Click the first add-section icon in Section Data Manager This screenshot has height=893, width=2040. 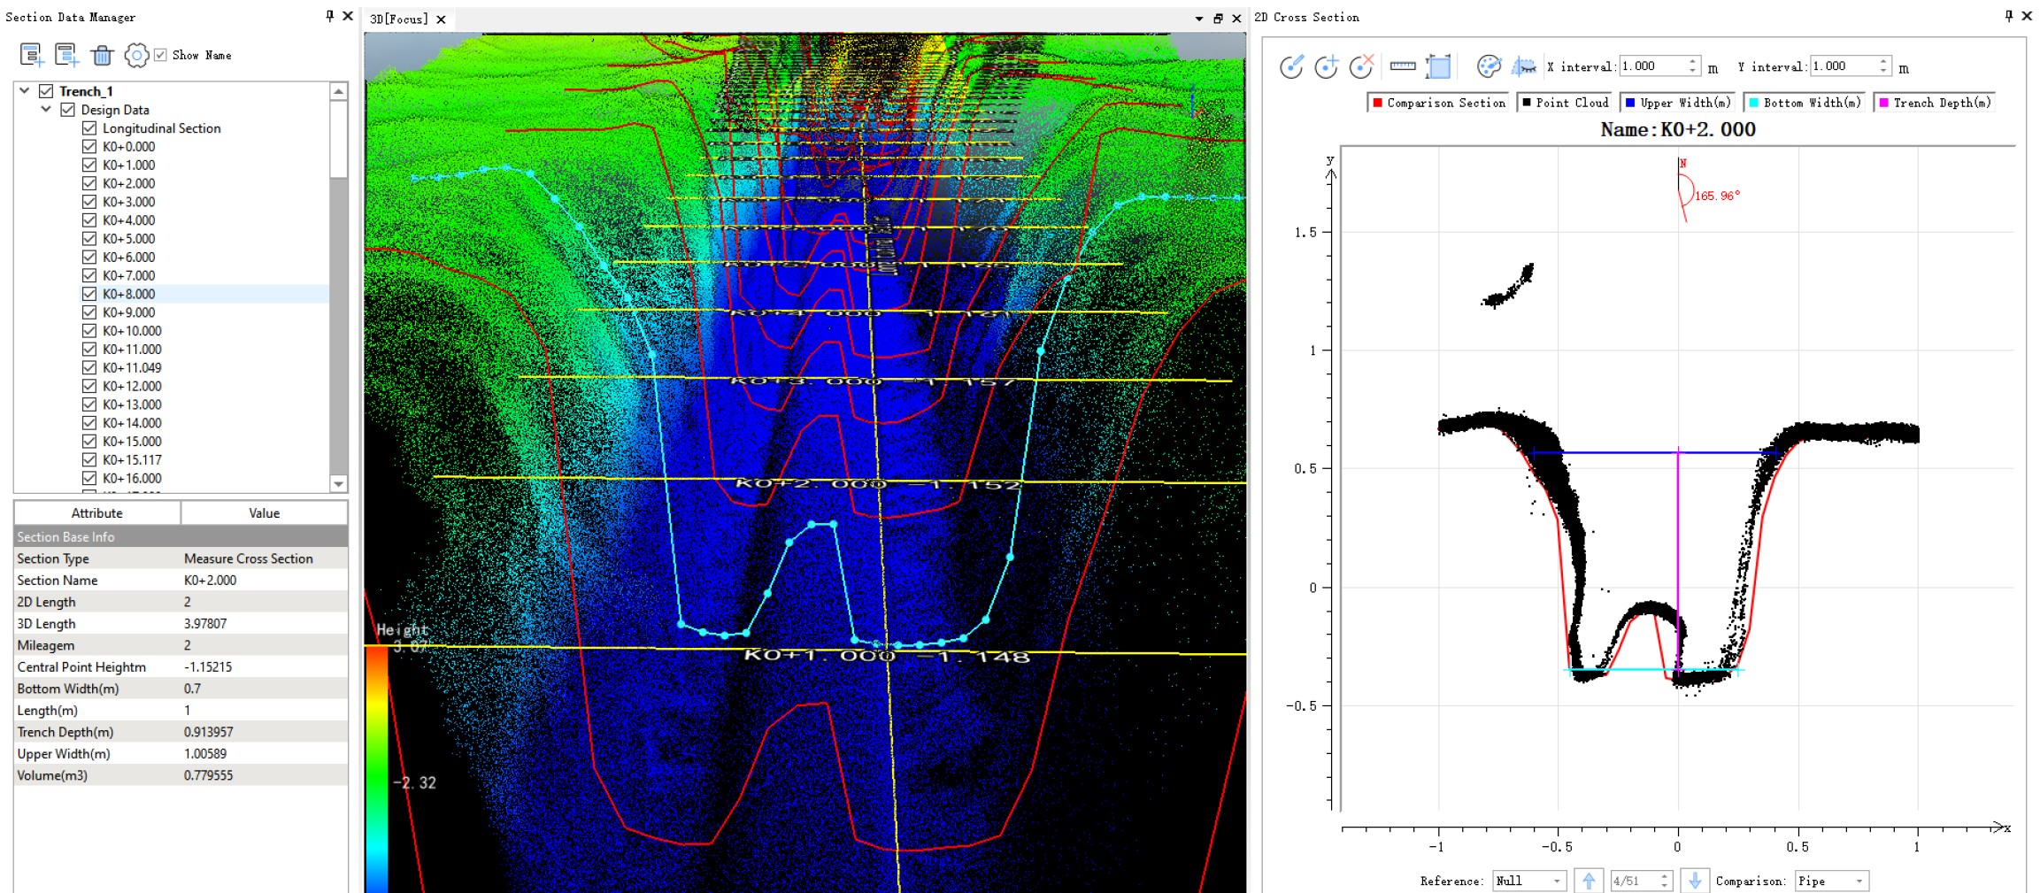(x=32, y=56)
